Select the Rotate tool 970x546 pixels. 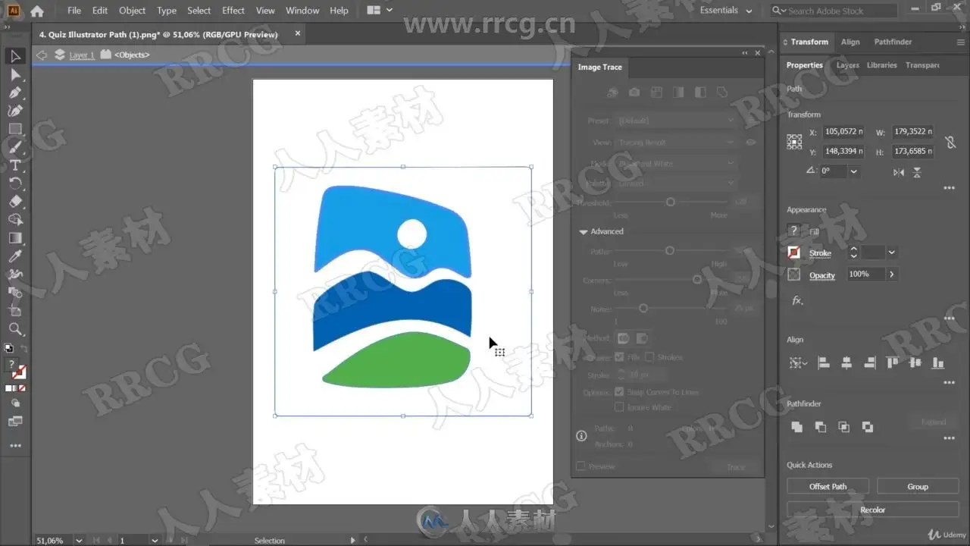click(15, 184)
